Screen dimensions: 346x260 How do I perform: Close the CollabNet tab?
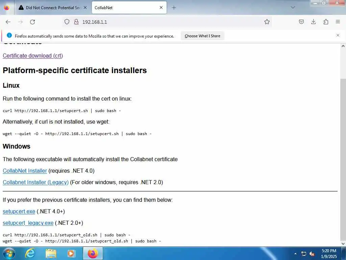[x=161, y=7]
